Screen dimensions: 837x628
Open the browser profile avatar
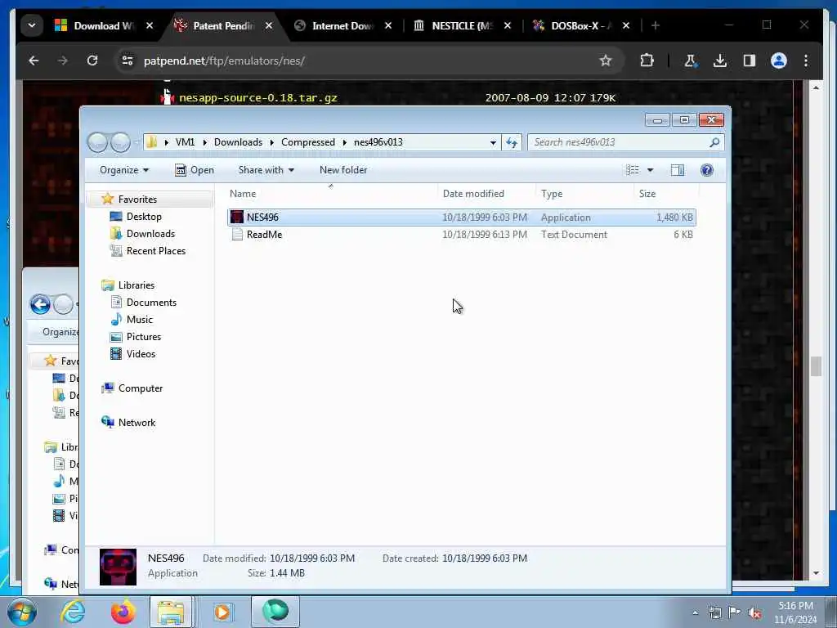coord(779,61)
